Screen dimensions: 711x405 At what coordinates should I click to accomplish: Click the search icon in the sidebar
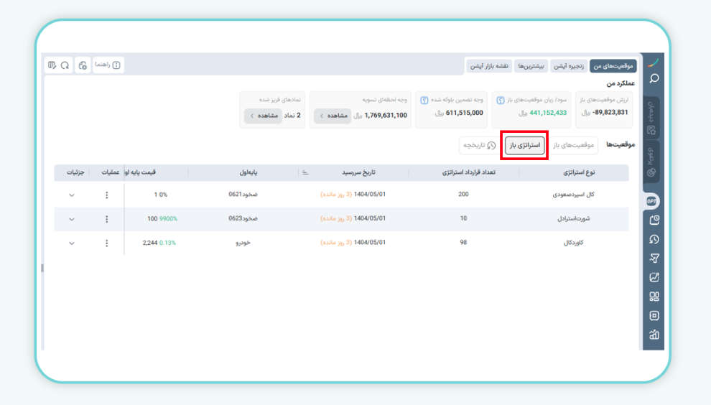coord(654,79)
